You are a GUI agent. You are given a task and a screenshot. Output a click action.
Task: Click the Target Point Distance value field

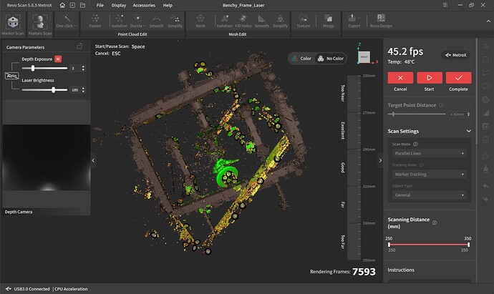pos(457,114)
